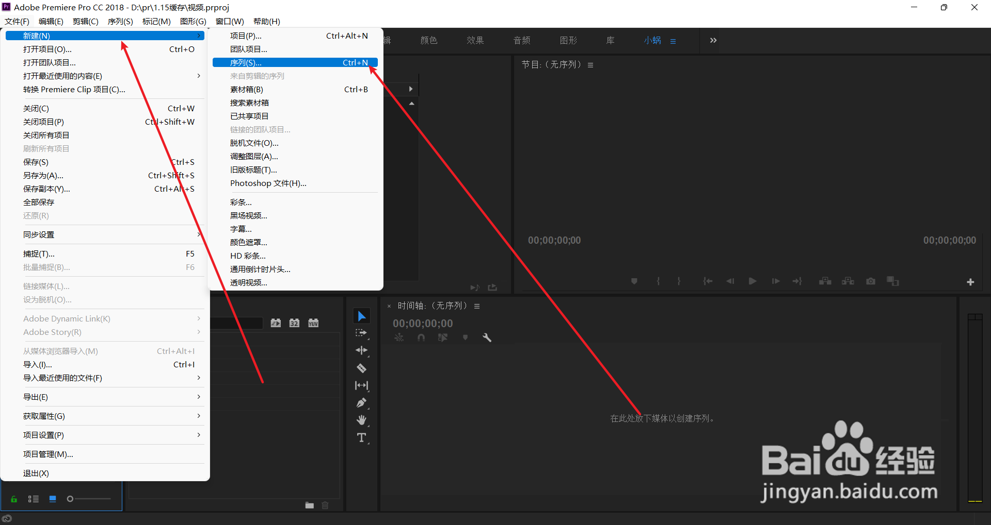Click Go to Out point button
This screenshot has height=525, width=991.
[x=797, y=281]
